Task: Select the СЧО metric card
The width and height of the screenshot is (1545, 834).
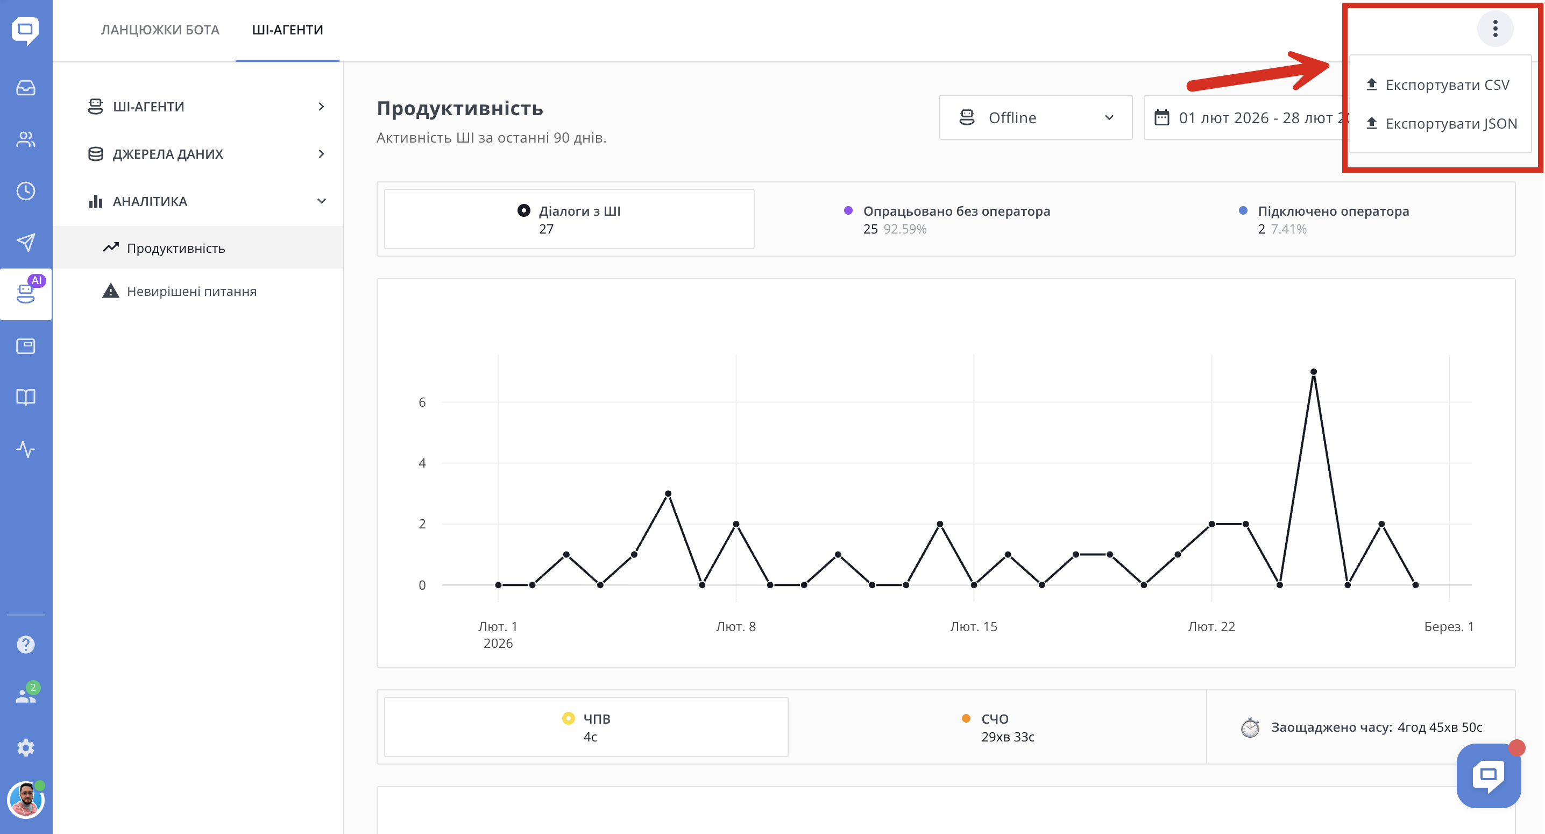Action: pos(997,727)
